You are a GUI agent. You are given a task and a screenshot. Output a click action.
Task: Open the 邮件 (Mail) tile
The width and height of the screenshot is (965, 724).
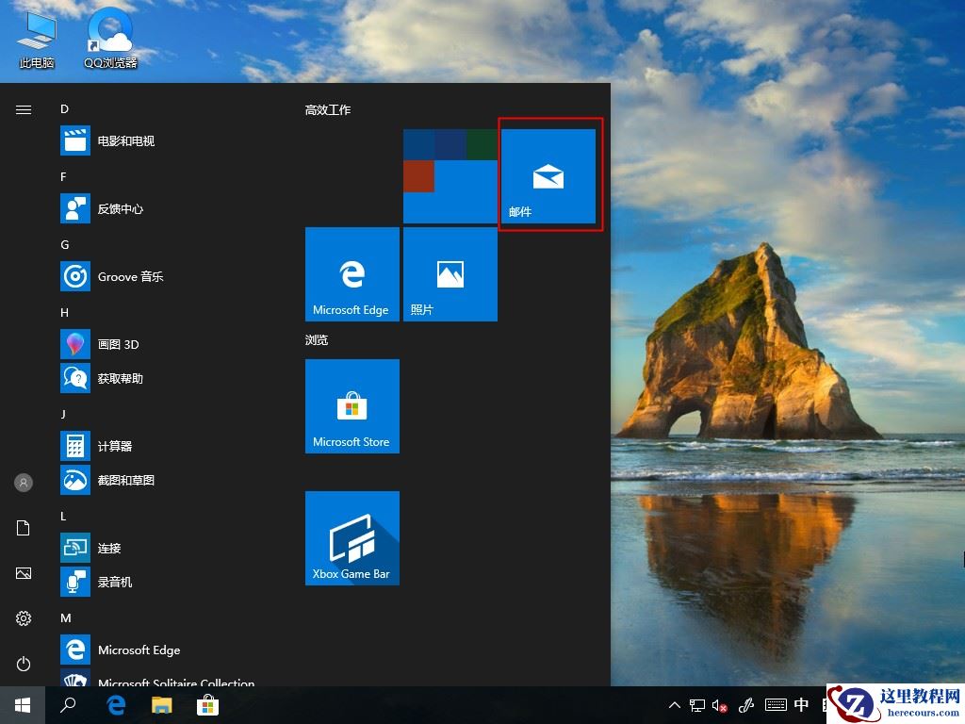548,175
